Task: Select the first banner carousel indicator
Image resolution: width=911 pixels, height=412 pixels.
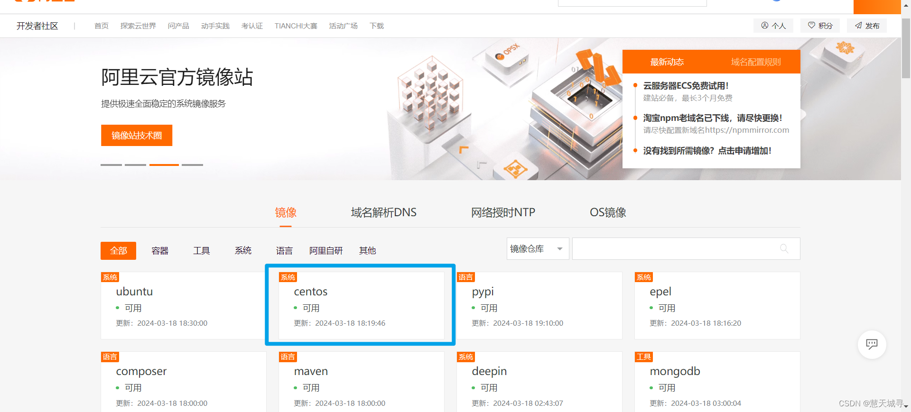Action: [x=111, y=165]
